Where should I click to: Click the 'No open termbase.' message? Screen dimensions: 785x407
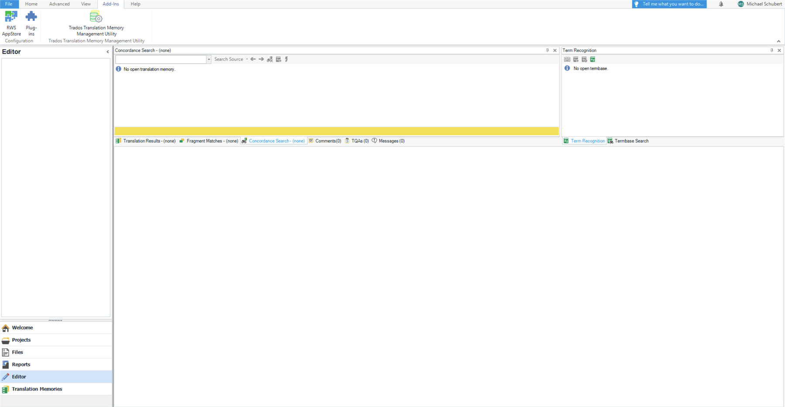590,68
